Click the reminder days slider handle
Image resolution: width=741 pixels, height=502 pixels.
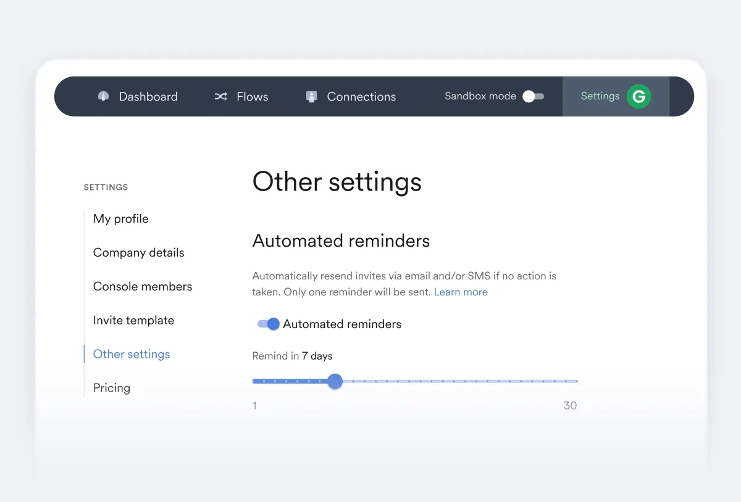pos(335,381)
